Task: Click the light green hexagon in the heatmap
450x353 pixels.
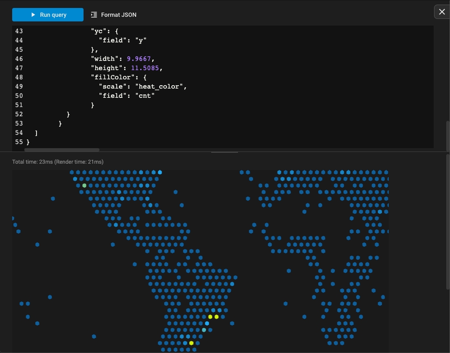Action: tap(84, 186)
